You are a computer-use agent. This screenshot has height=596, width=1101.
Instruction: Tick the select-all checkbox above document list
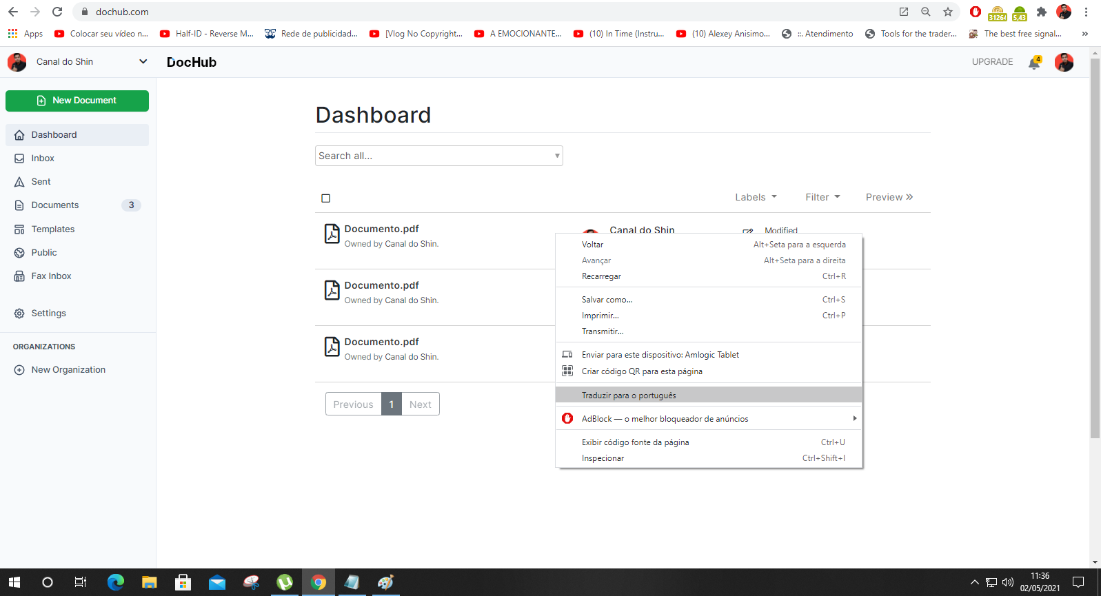click(x=326, y=198)
